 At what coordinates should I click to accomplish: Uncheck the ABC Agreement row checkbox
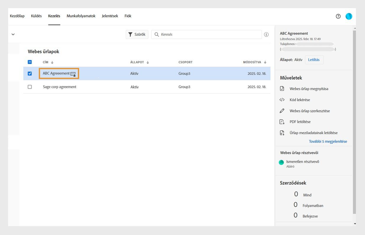coord(30,73)
